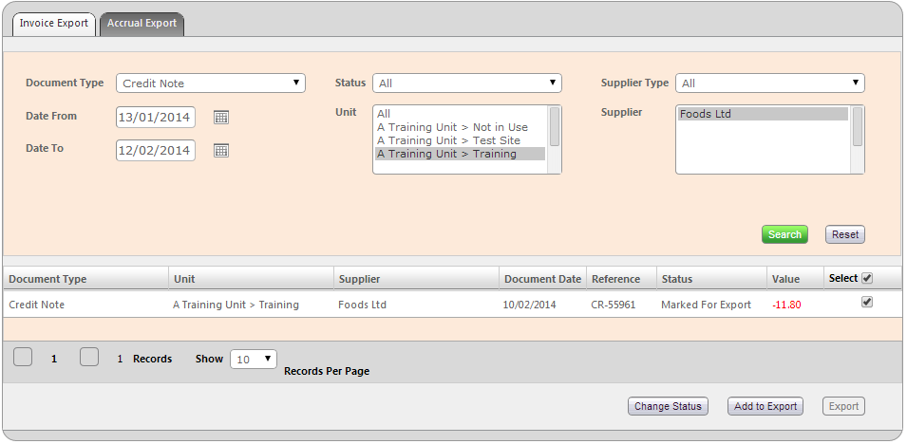Go to previous page of records
The height and width of the screenshot is (444, 907).
[24, 358]
